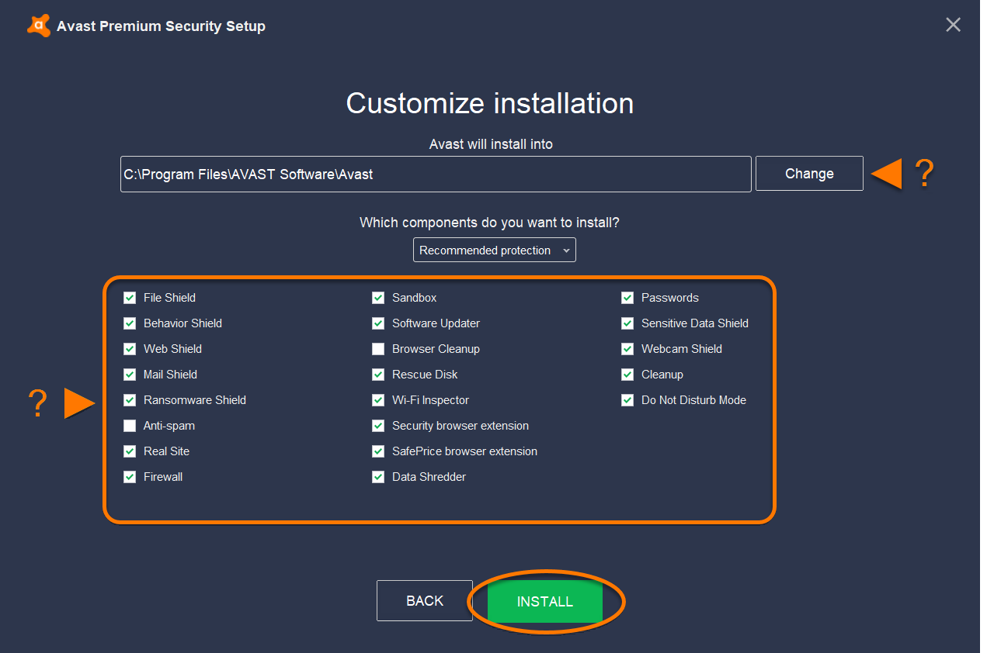The height and width of the screenshot is (653, 994).
Task: Disable the Security browser extension checkbox
Action: point(378,426)
